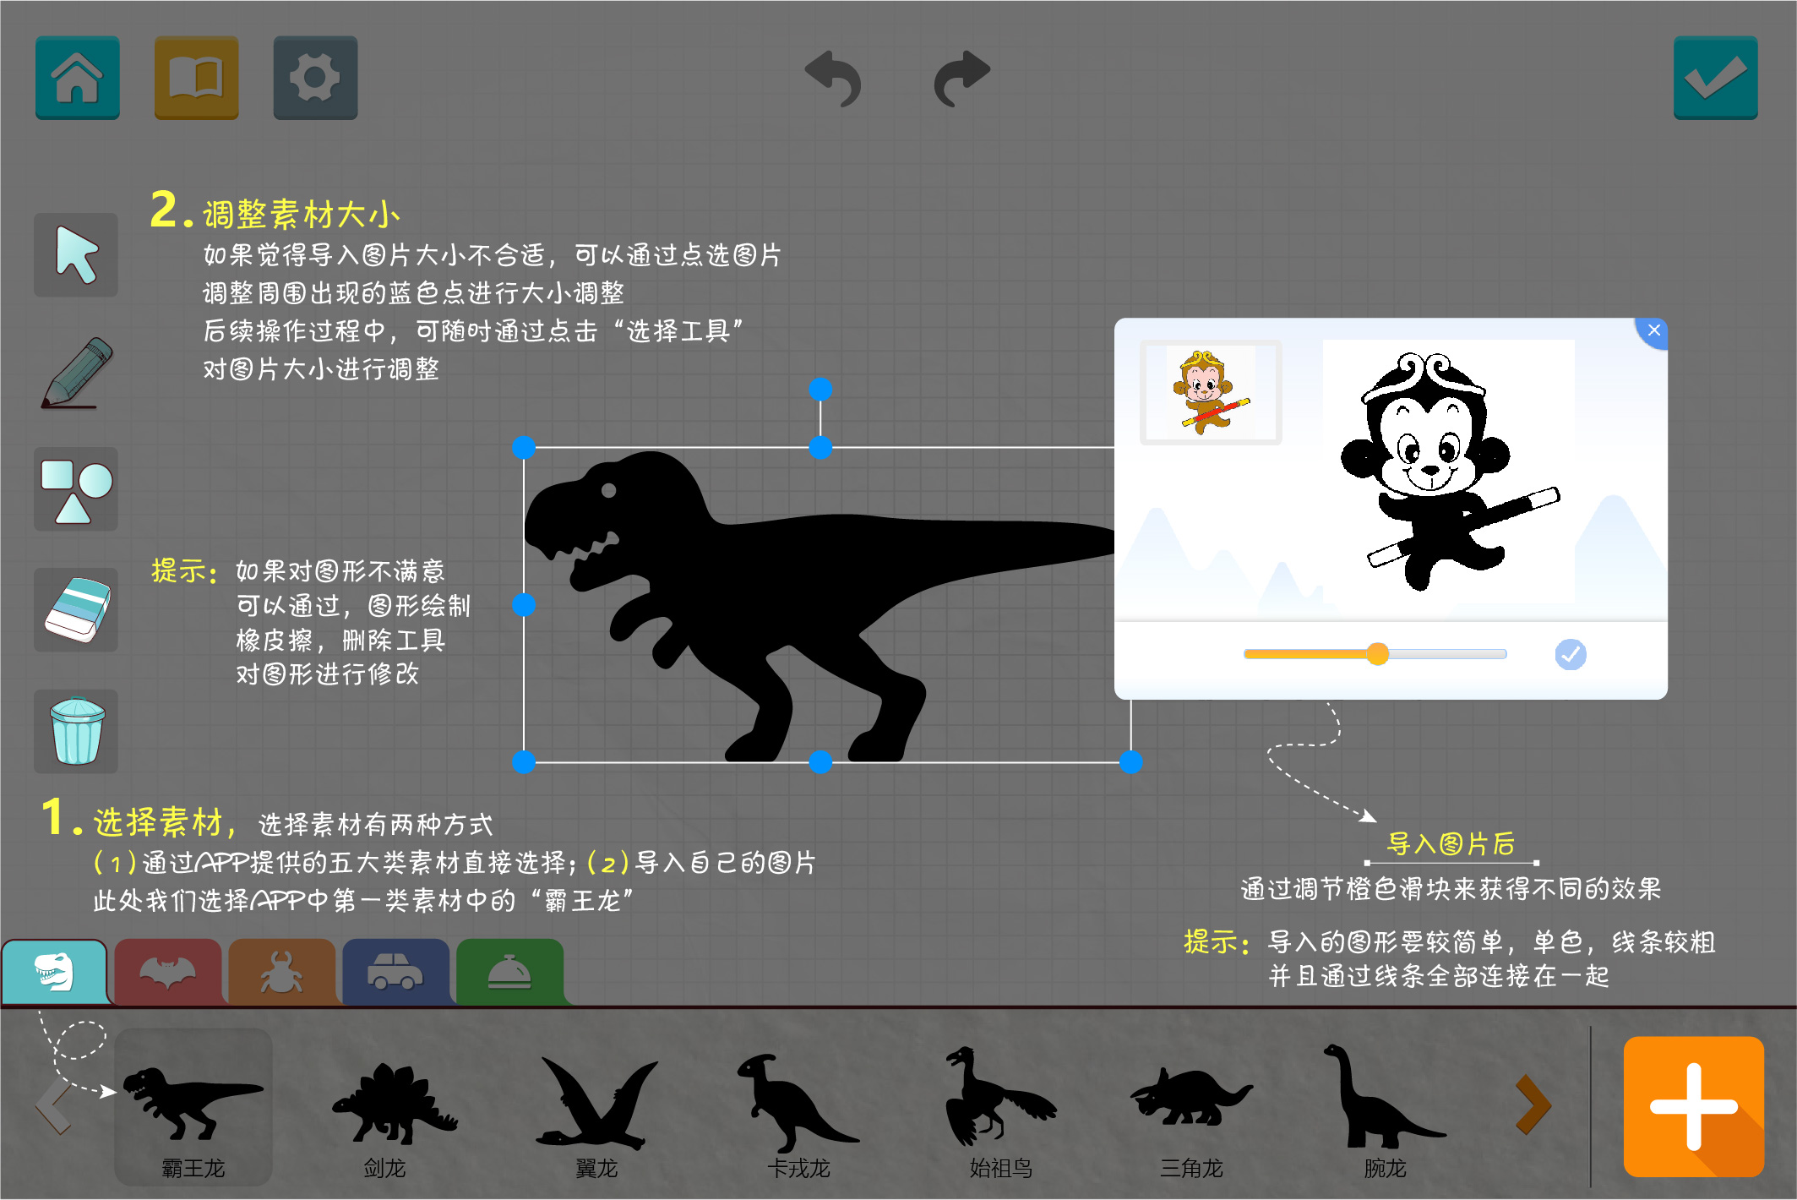Click the top-left resize handle
Viewport: 1797px width, 1200px height.
(x=524, y=448)
